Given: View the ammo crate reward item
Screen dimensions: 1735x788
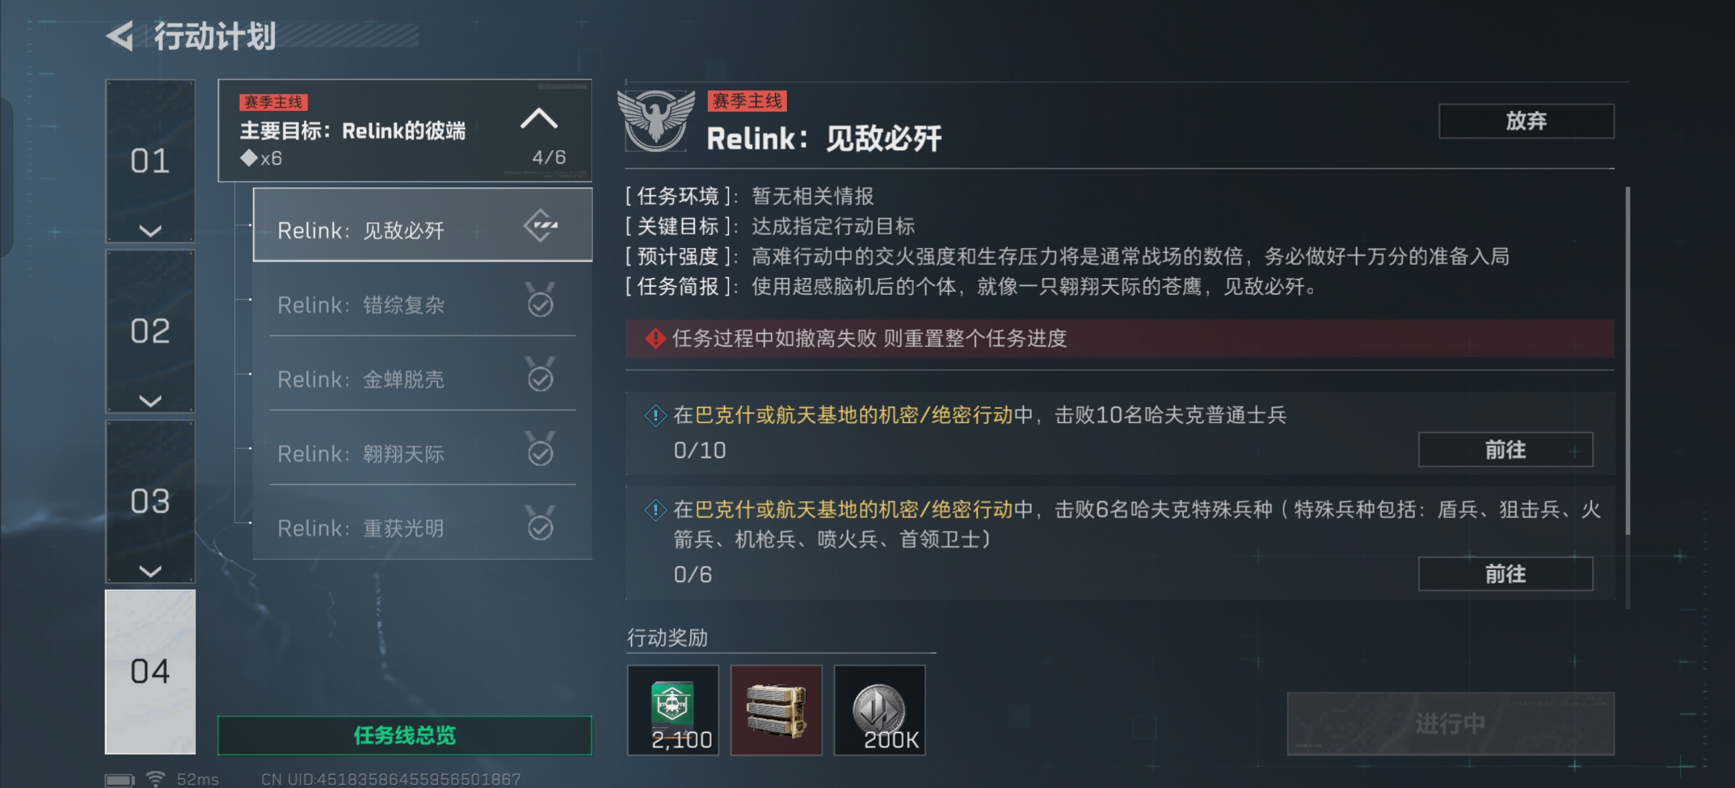Looking at the screenshot, I should 776,710.
